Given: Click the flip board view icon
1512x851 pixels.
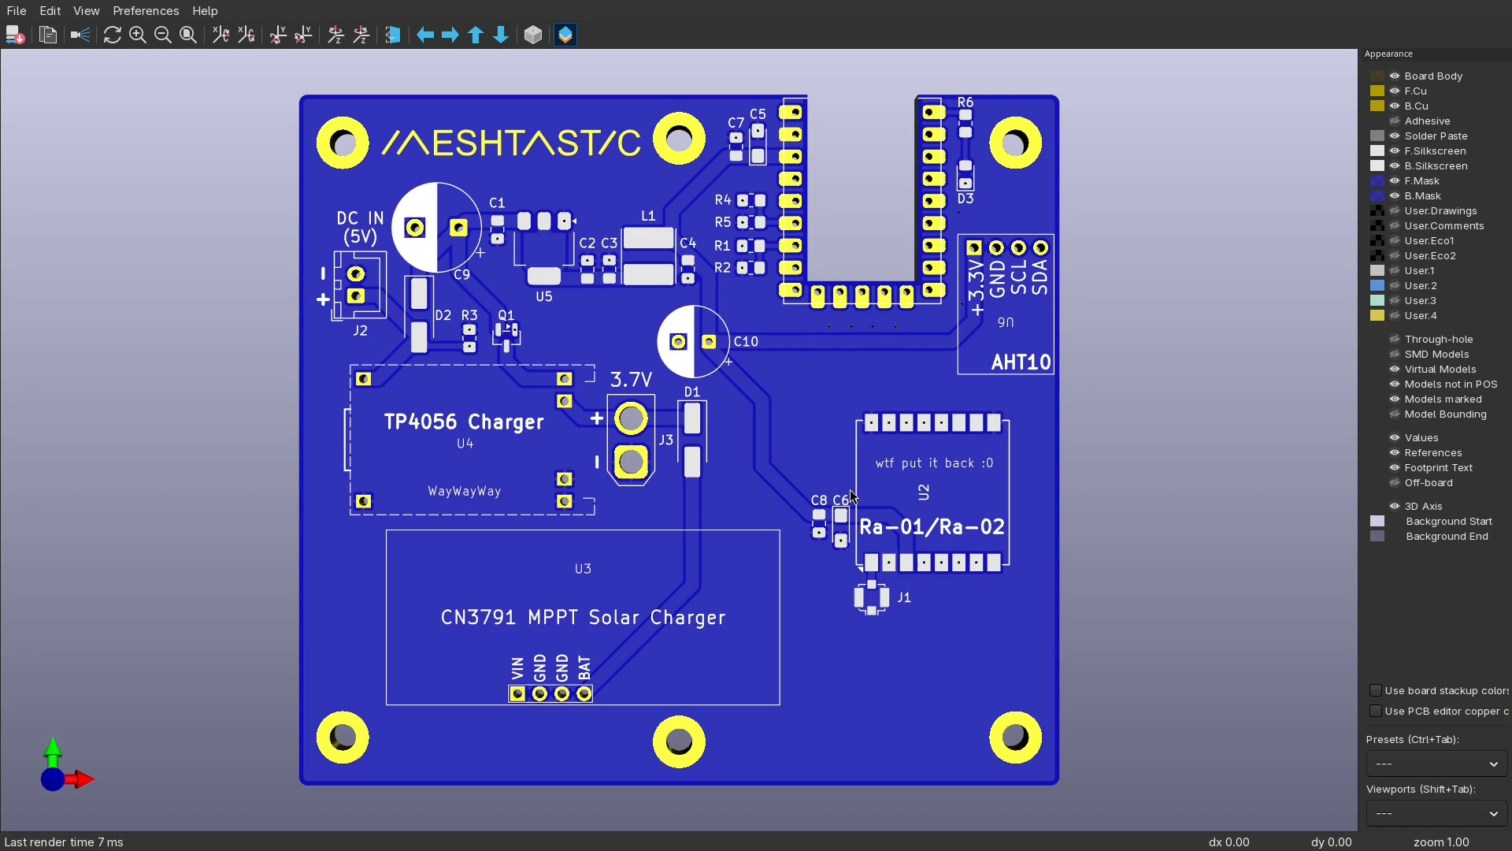Looking at the screenshot, I should click(x=392, y=35).
